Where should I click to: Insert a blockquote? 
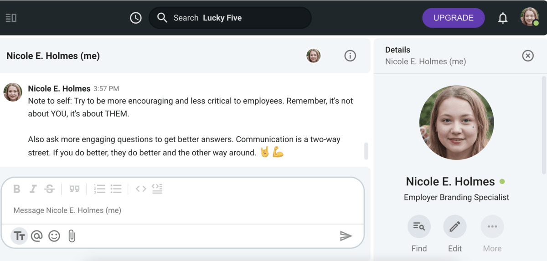click(x=74, y=189)
